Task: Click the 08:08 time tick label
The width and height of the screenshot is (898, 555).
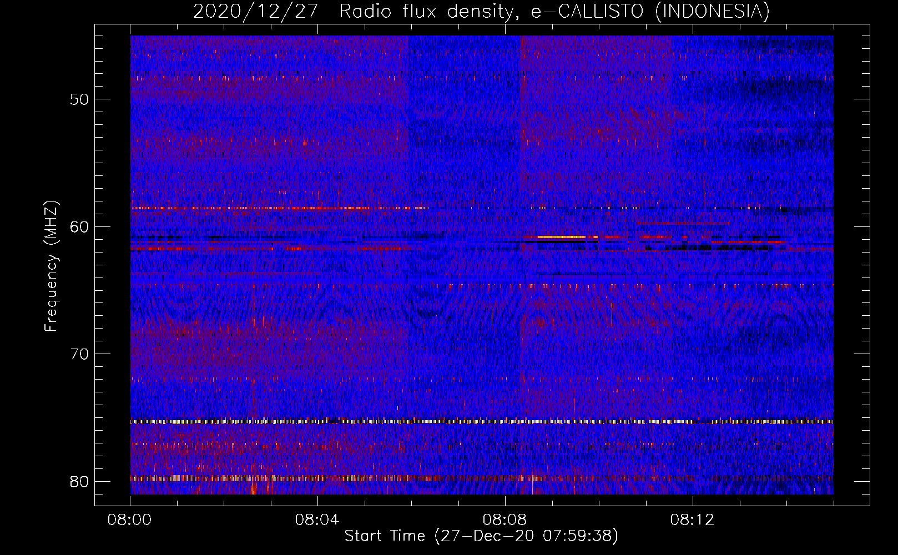Action: click(x=505, y=520)
